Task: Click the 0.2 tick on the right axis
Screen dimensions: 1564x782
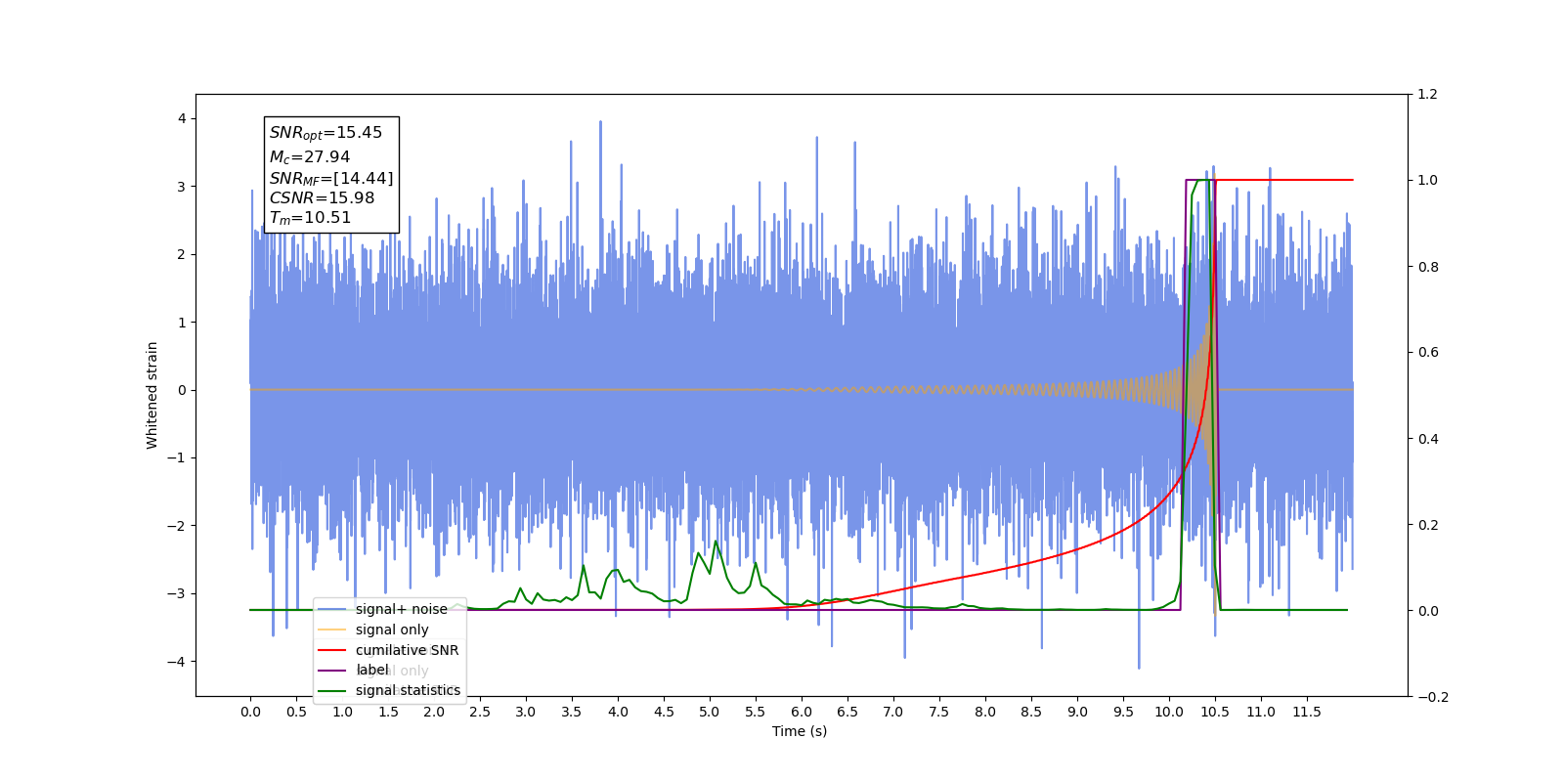Action: pyautogui.click(x=1428, y=525)
